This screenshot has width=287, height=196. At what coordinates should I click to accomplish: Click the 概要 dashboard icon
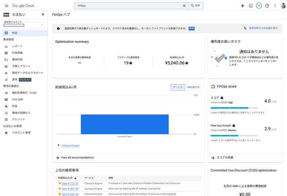pos(6,33)
